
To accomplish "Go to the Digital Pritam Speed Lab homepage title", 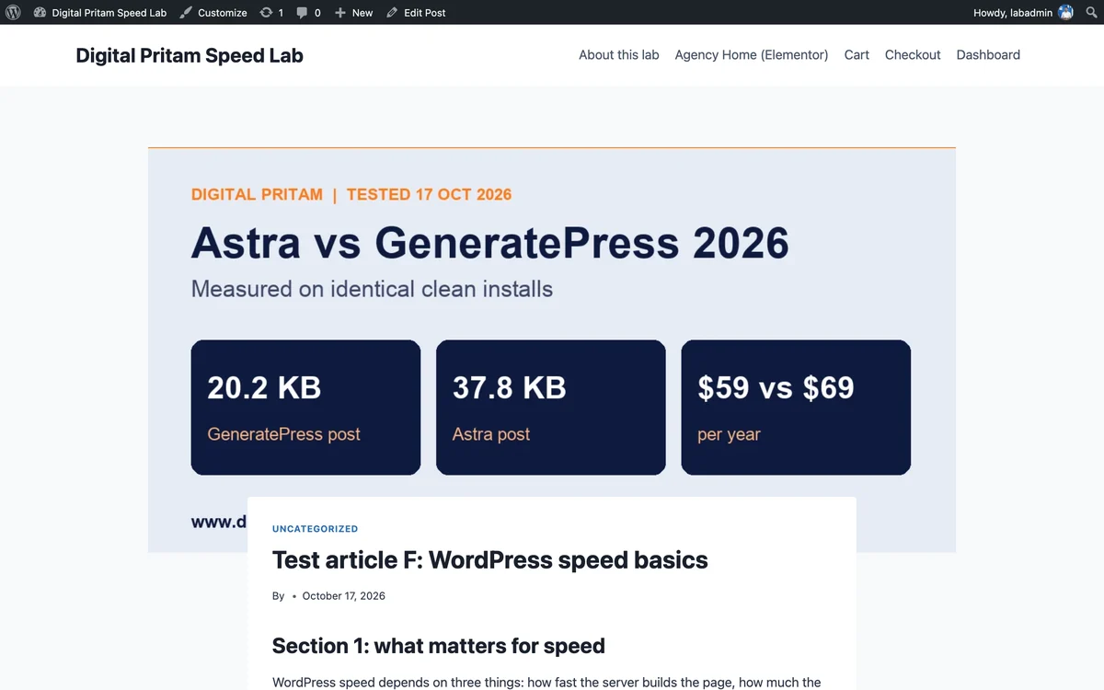I will click(190, 55).
